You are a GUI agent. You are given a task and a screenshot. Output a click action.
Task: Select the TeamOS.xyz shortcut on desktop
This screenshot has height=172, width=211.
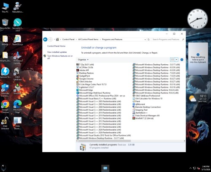click(x=18, y=40)
